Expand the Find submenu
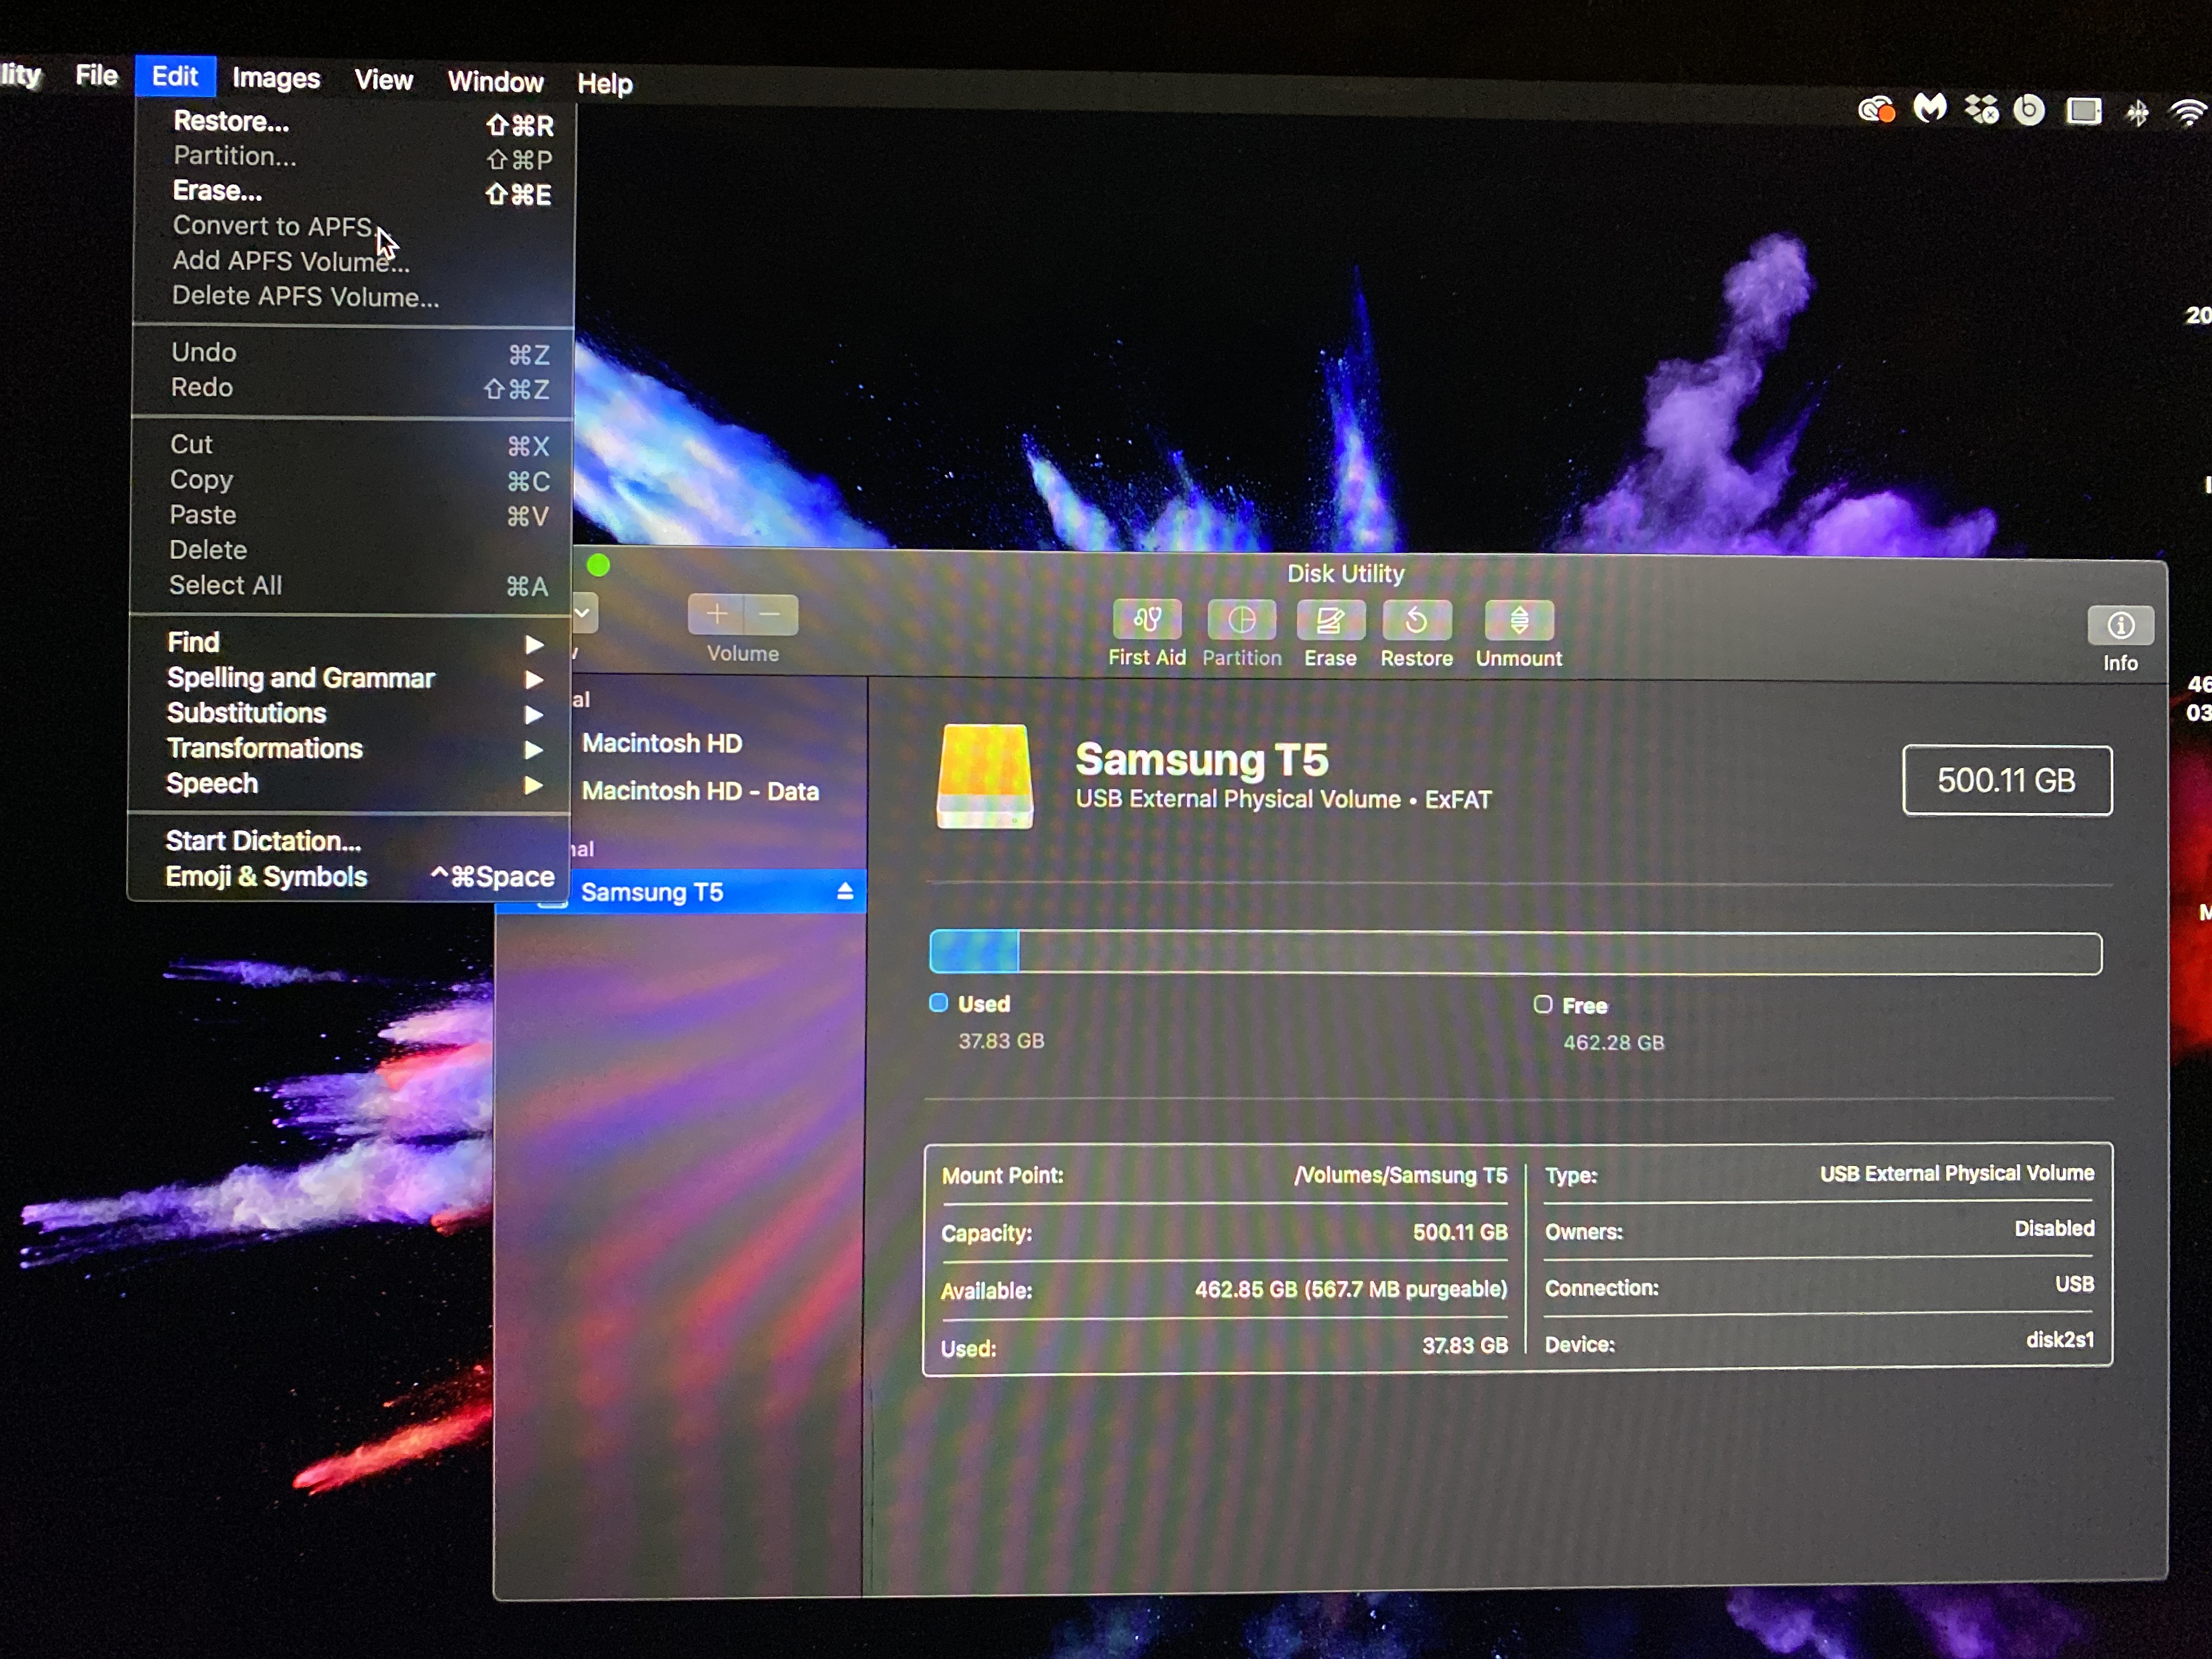The width and height of the screenshot is (2212, 1659). pyautogui.click(x=350, y=643)
